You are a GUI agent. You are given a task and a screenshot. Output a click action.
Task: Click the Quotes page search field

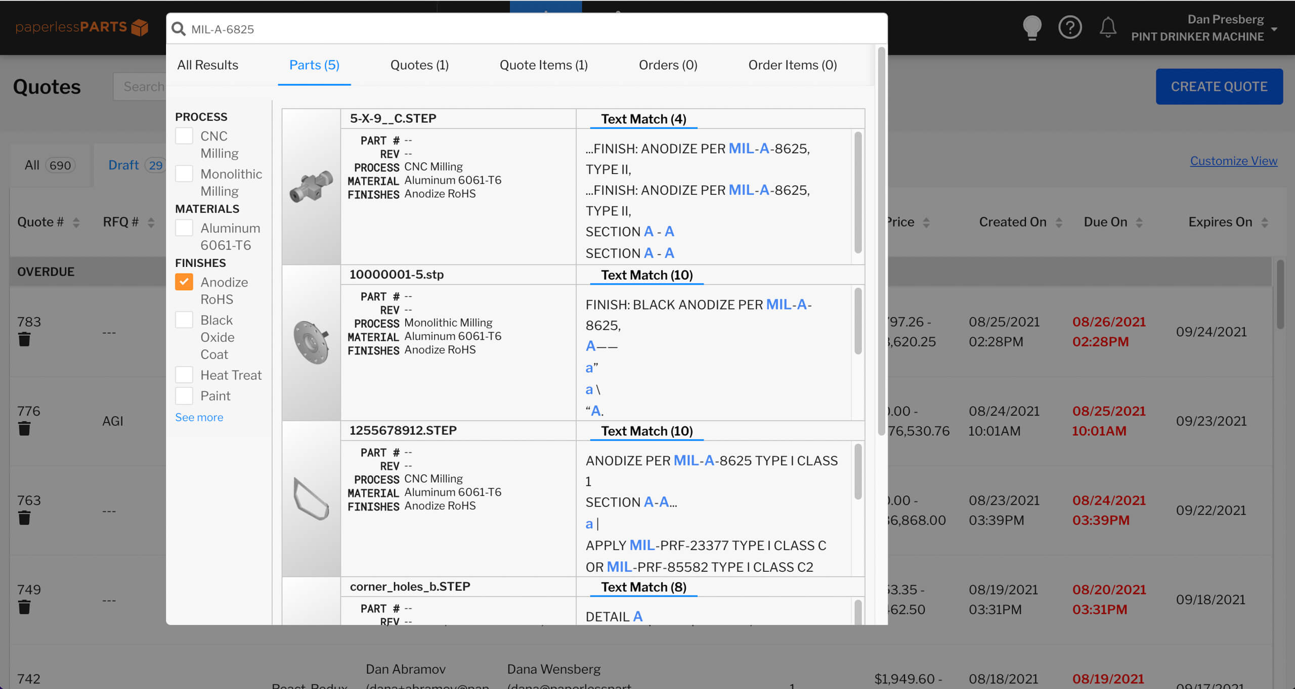click(140, 86)
